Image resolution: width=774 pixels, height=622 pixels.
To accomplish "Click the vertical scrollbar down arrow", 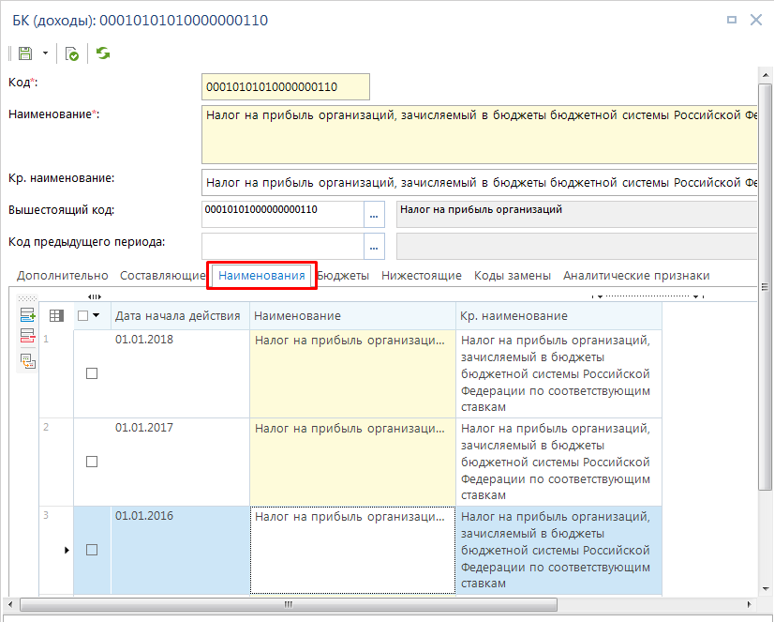I will [x=766, y=589].
